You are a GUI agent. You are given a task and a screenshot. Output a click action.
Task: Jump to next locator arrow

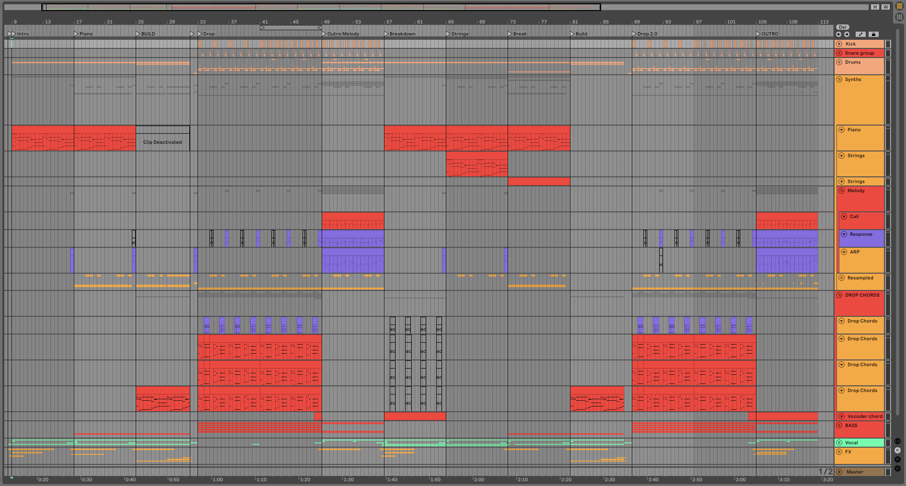847,35
